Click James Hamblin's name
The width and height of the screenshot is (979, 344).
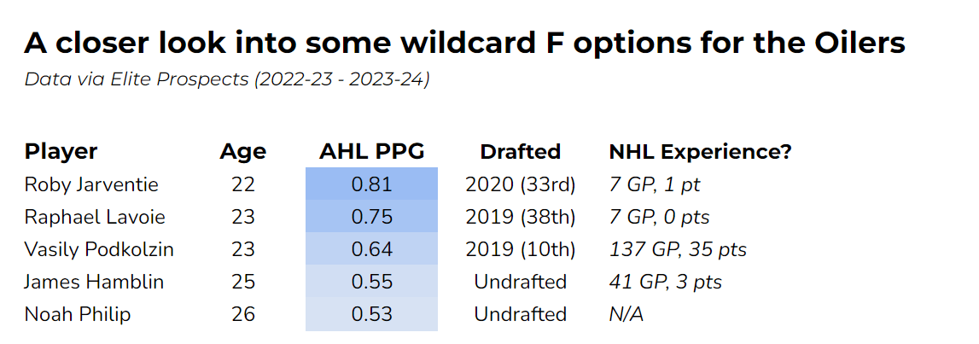click(x=92, y=282)
